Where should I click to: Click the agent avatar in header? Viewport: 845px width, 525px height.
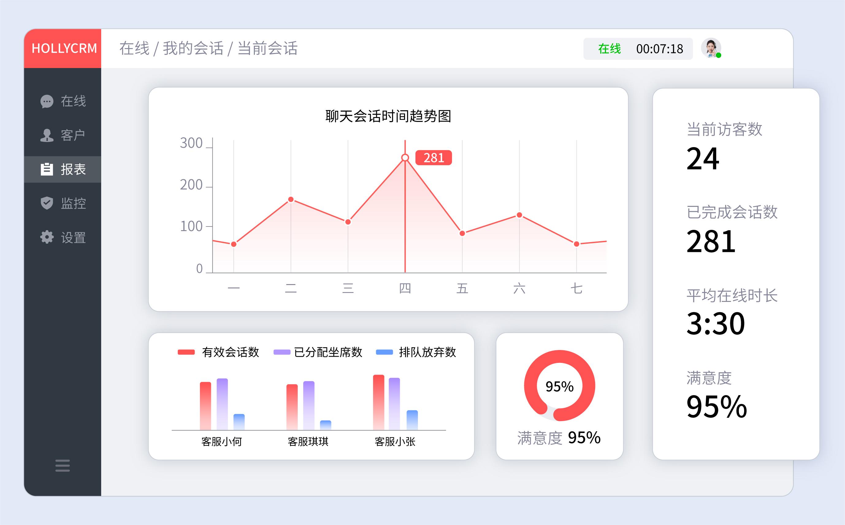click(x=711, y=48)
